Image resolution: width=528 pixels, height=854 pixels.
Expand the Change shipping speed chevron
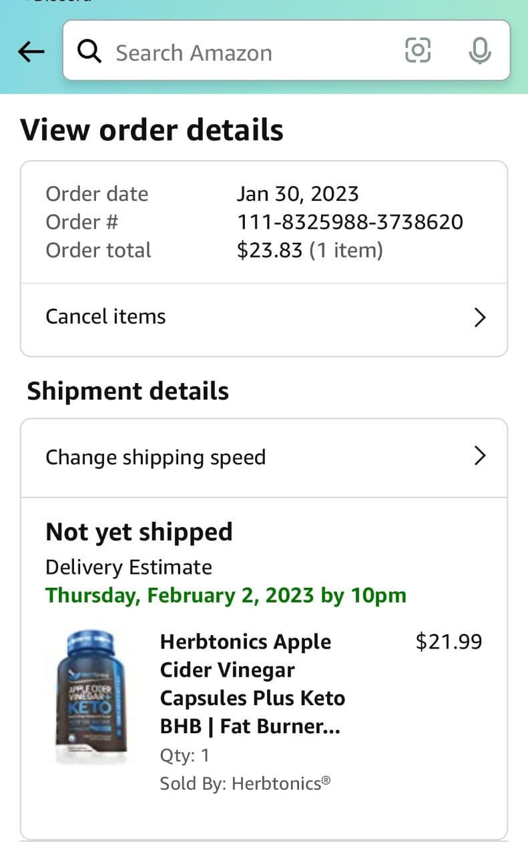point(479,456)
